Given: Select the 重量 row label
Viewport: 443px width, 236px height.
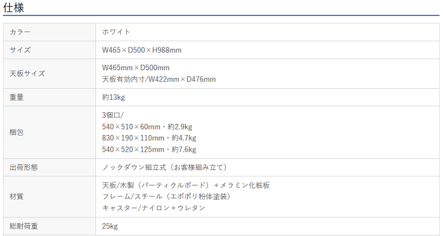Looking at the screenshot, I should pos(17,97).
